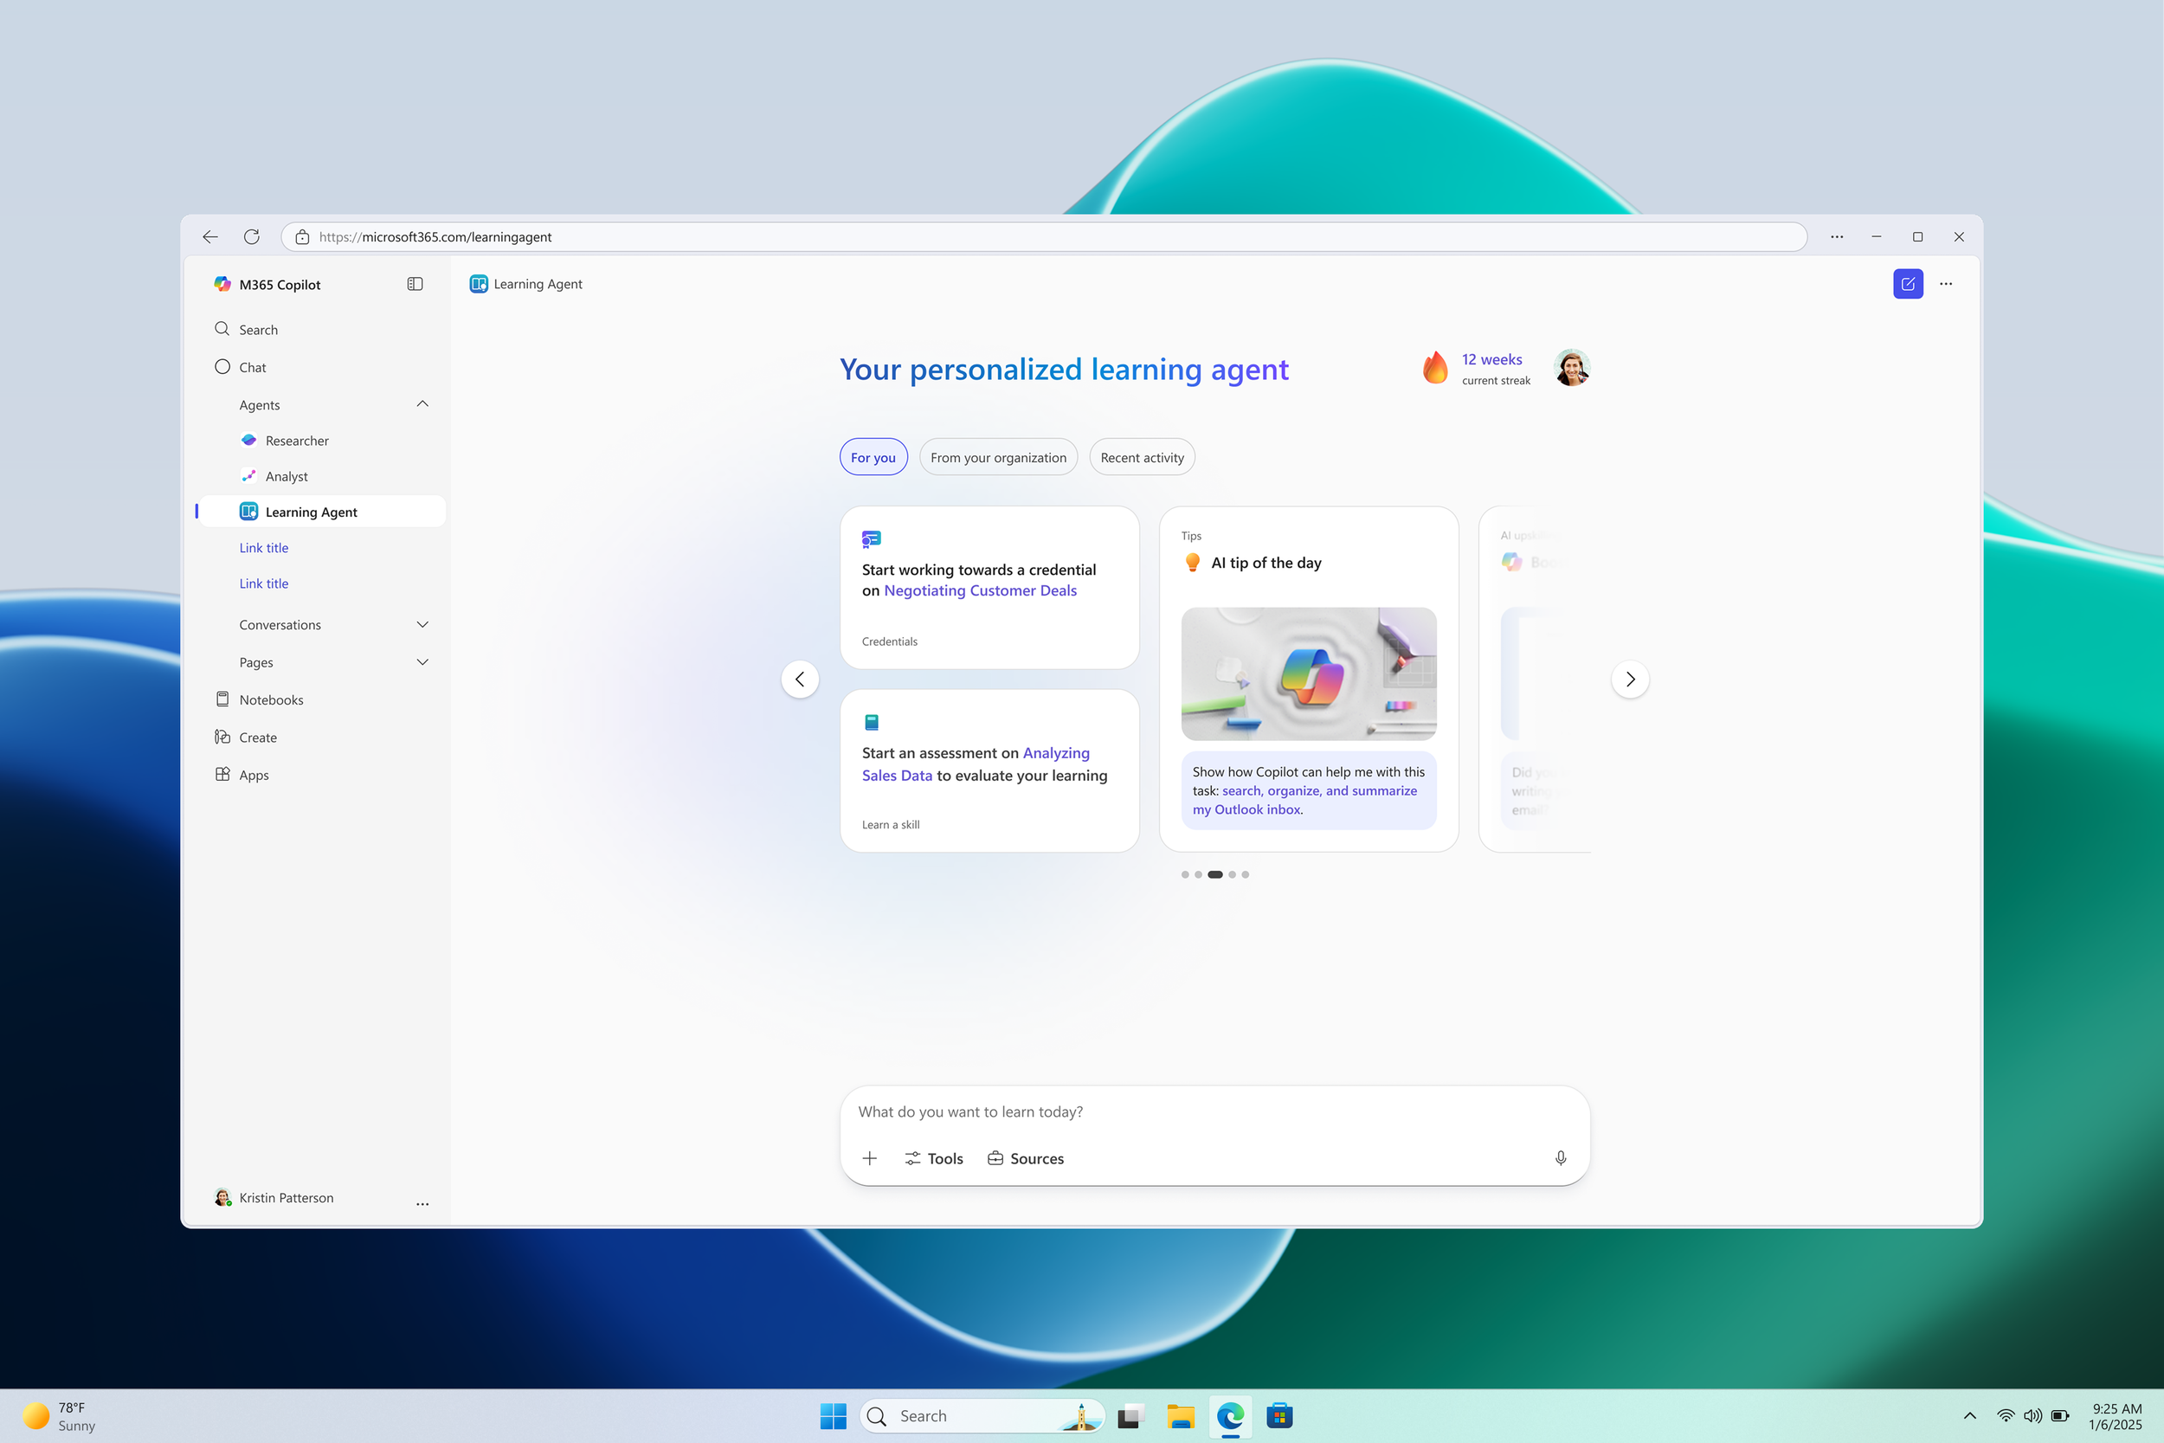Click the Tools button in prompt box
Screen dimensions: 2164x1443
tap(933, 1157)
